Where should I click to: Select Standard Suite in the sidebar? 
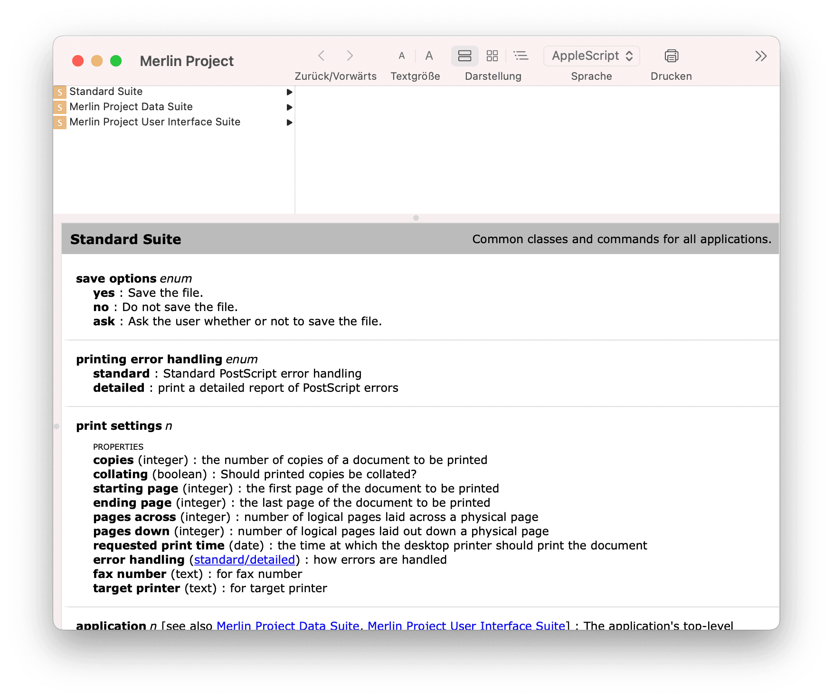(x=106, y=92)
